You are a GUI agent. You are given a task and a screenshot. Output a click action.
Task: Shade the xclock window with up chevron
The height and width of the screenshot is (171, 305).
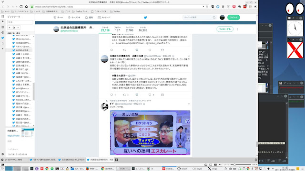[x=297, y=18]
